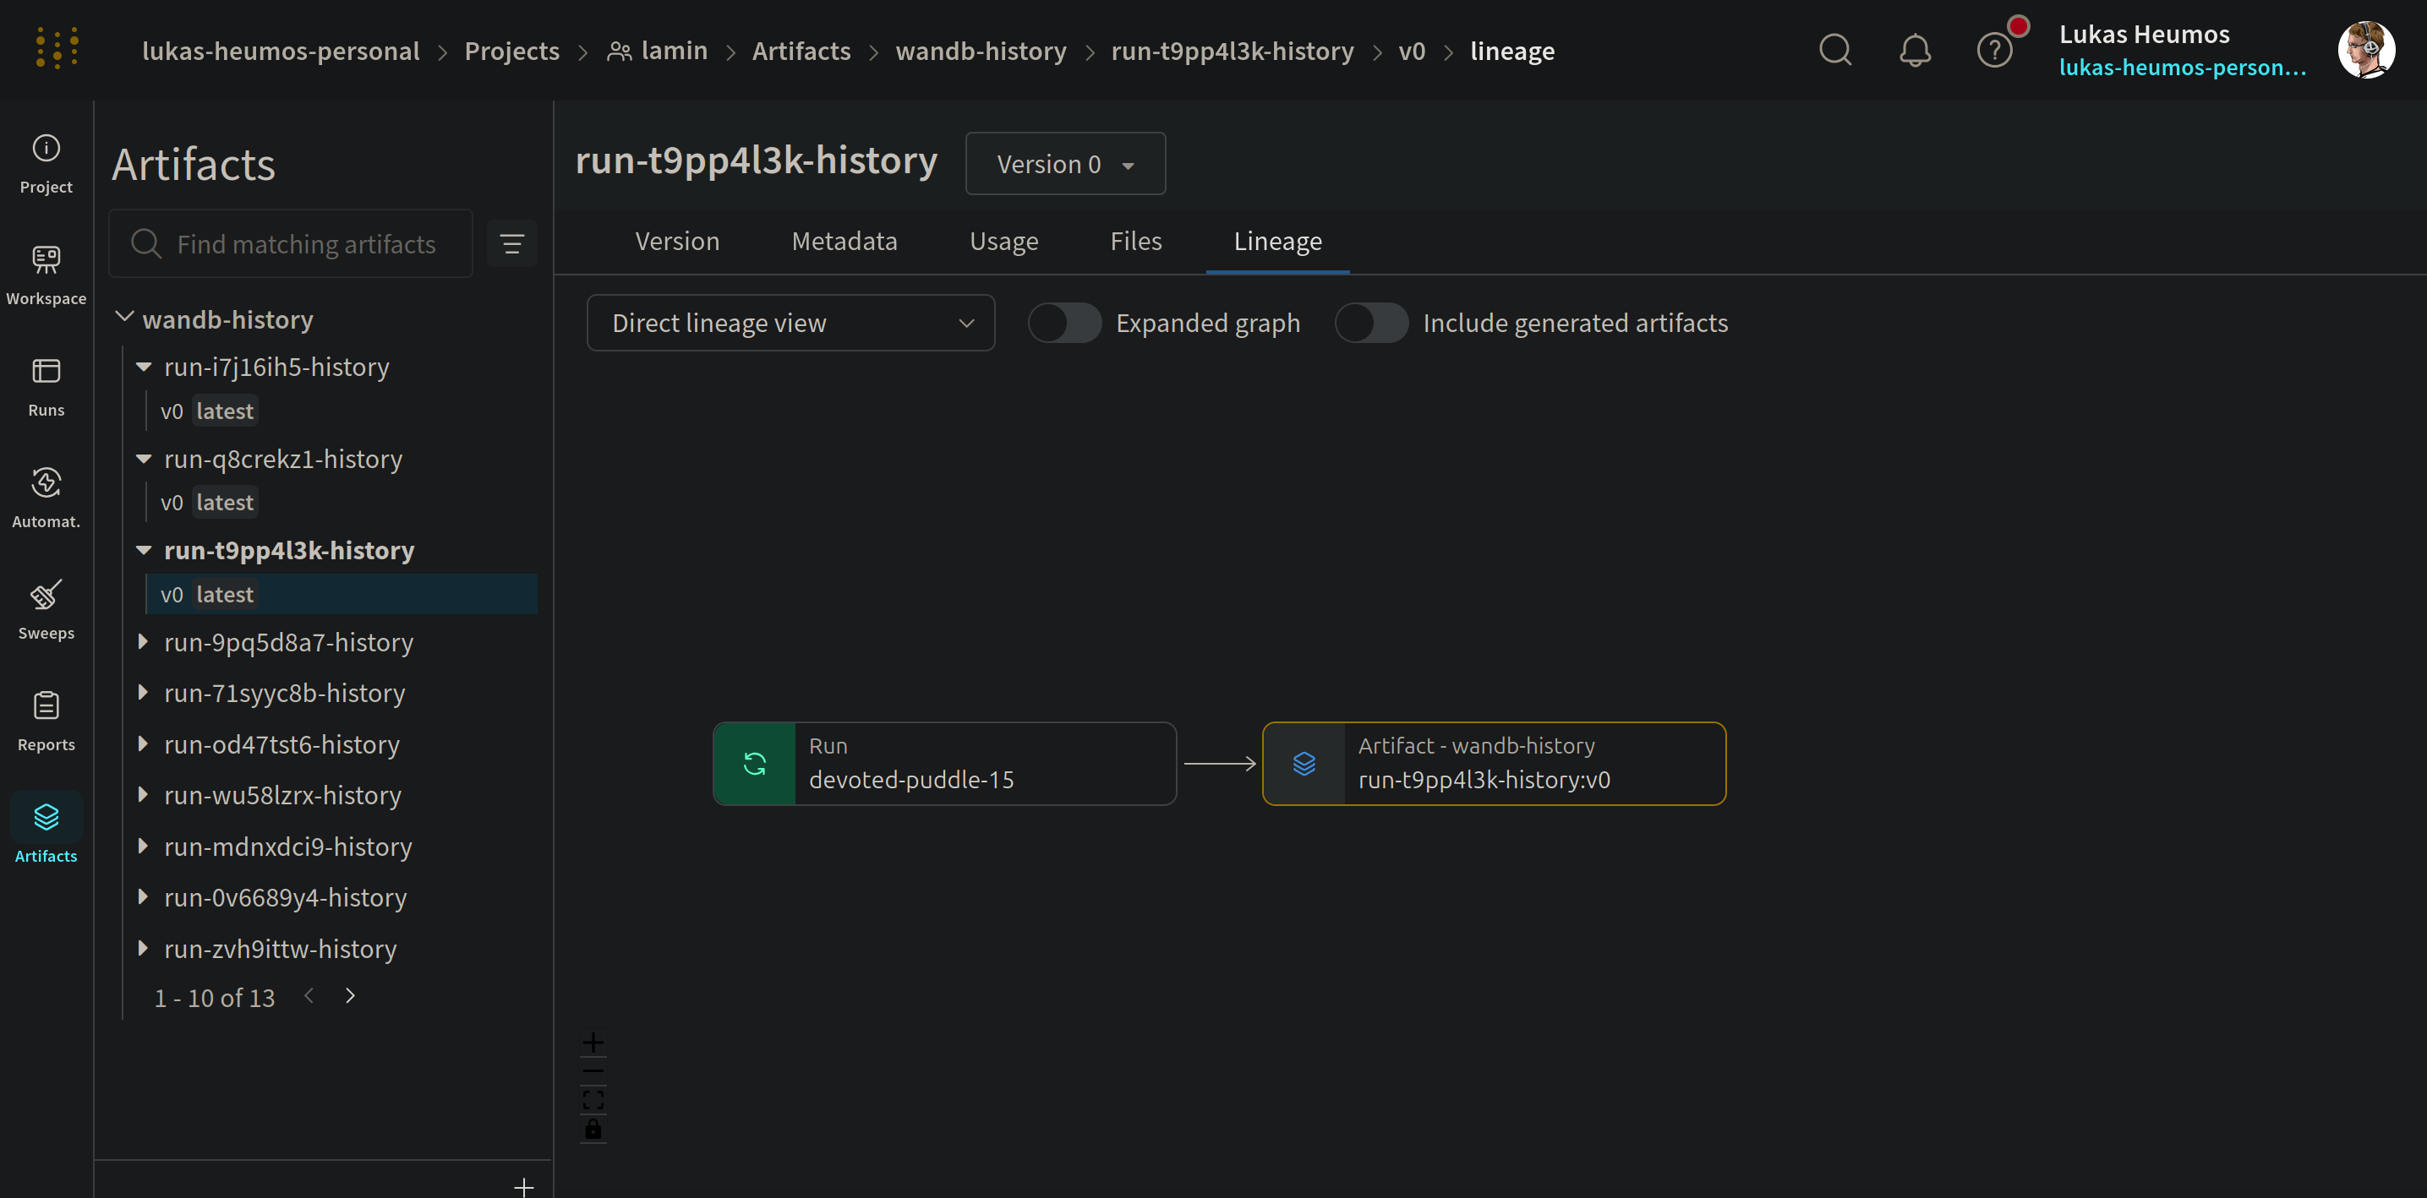Lock the lineage graph interactivity

coord(593,1130)
